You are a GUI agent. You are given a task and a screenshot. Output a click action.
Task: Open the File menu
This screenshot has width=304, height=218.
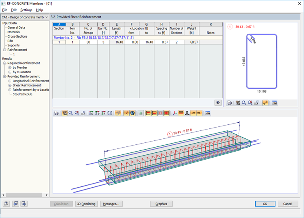(5, 10)
